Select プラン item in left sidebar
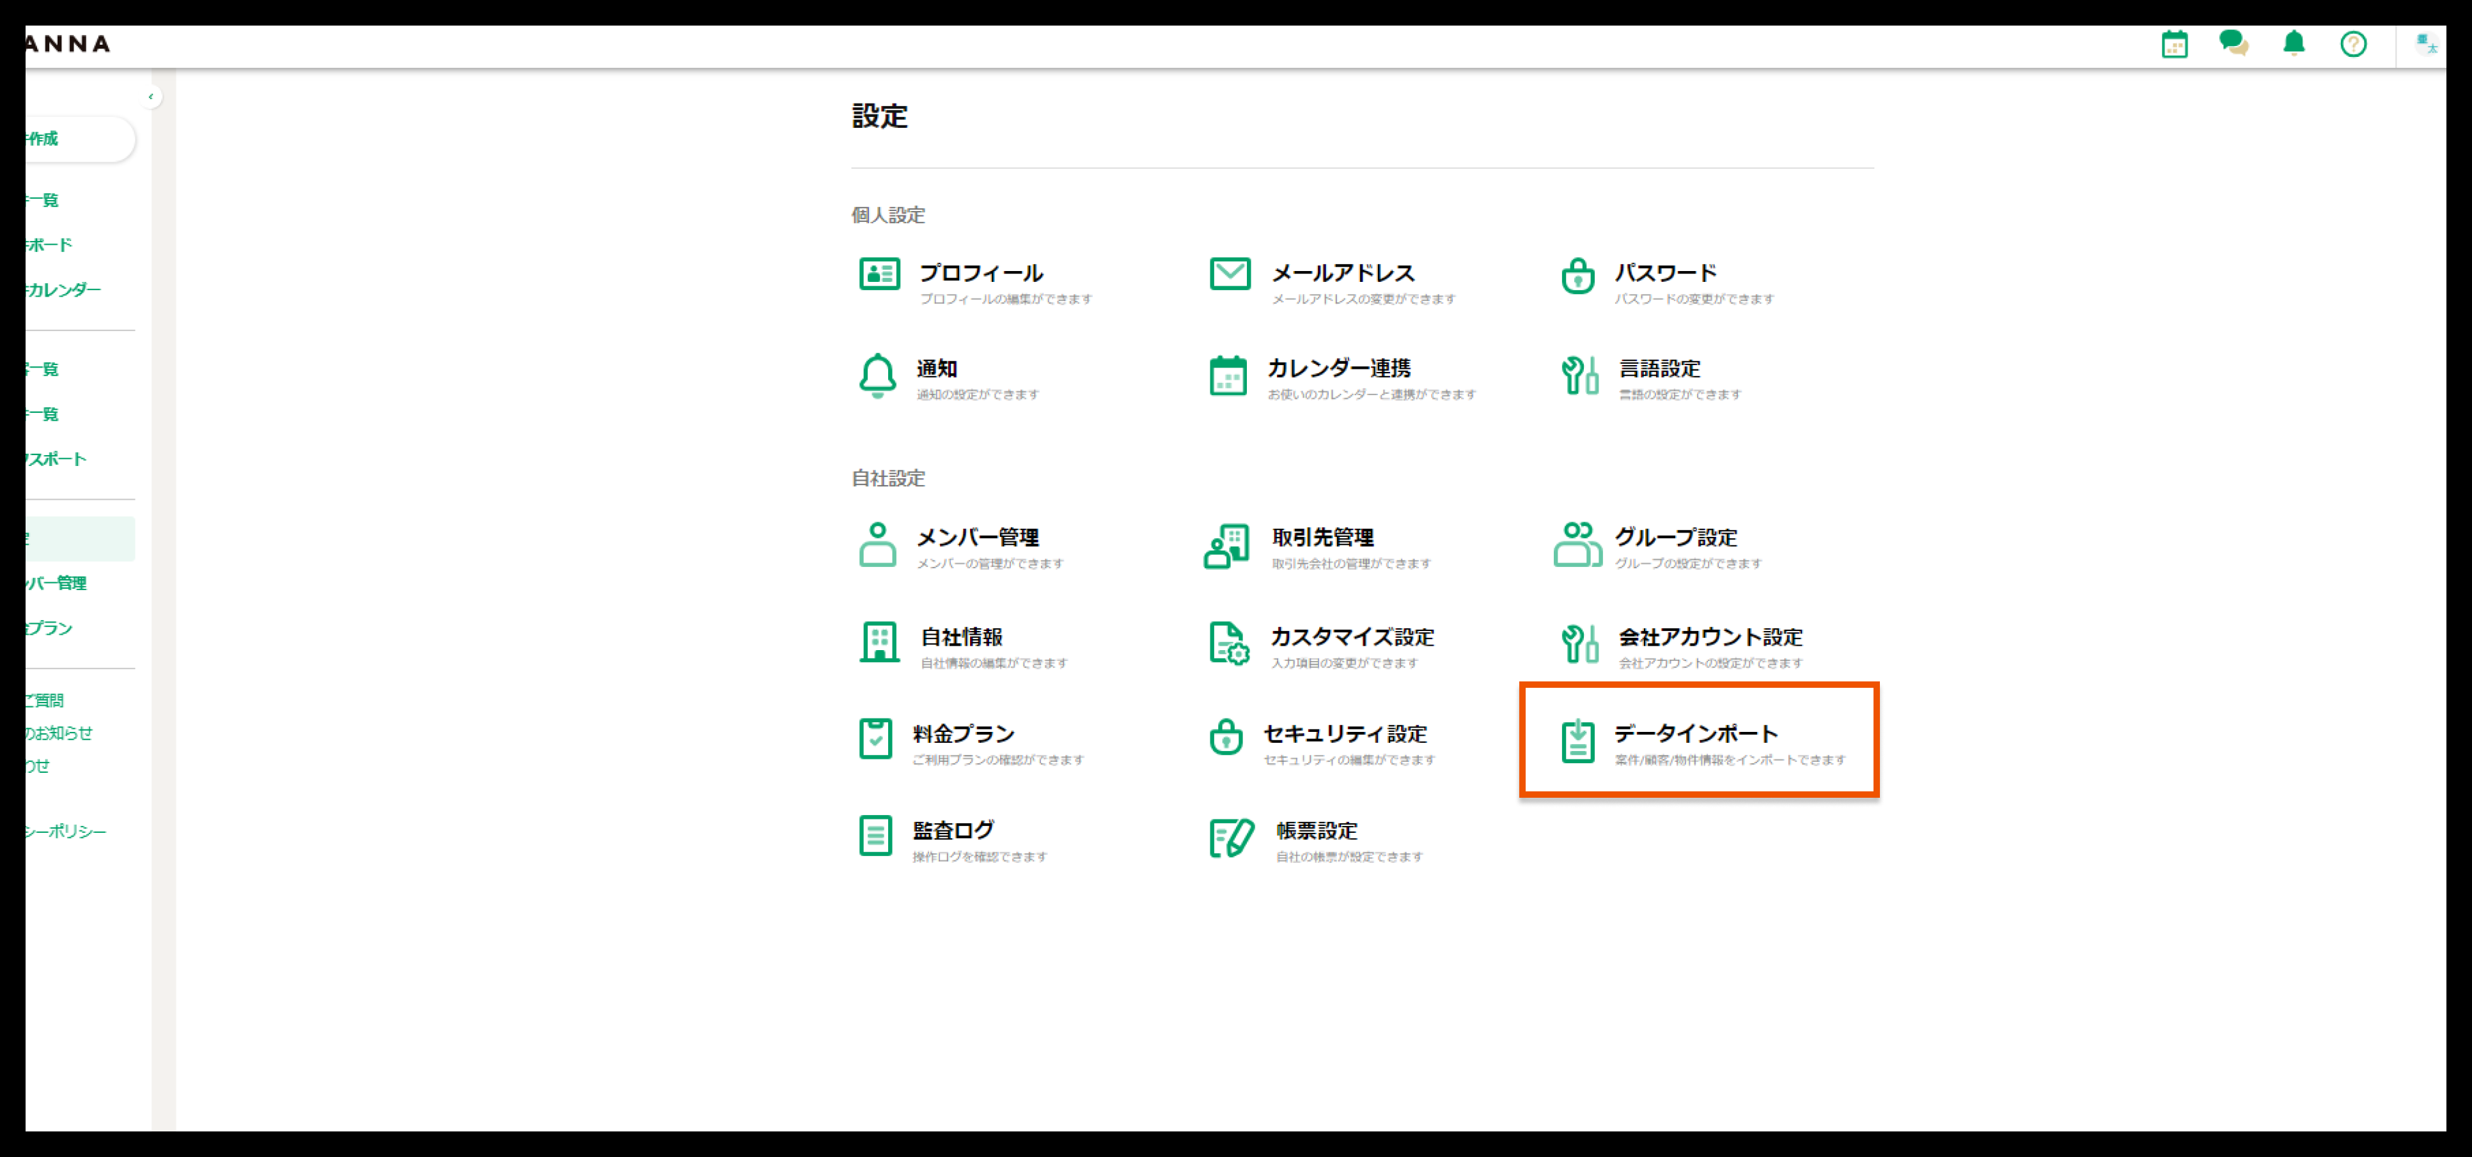The height and width of the screenshot is (1157, 2472). pyautogui.click(x=50, y=628)
